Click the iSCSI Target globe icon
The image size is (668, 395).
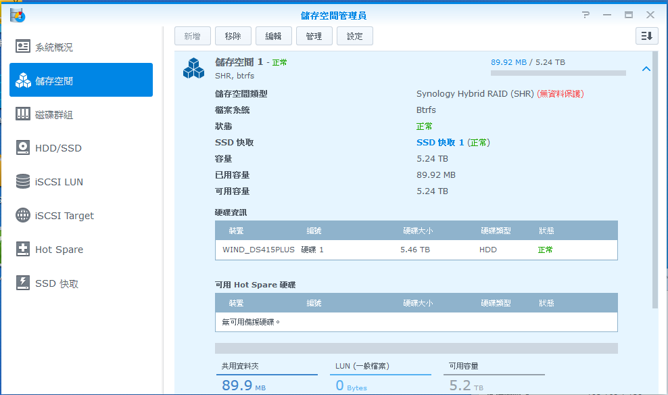23,215
